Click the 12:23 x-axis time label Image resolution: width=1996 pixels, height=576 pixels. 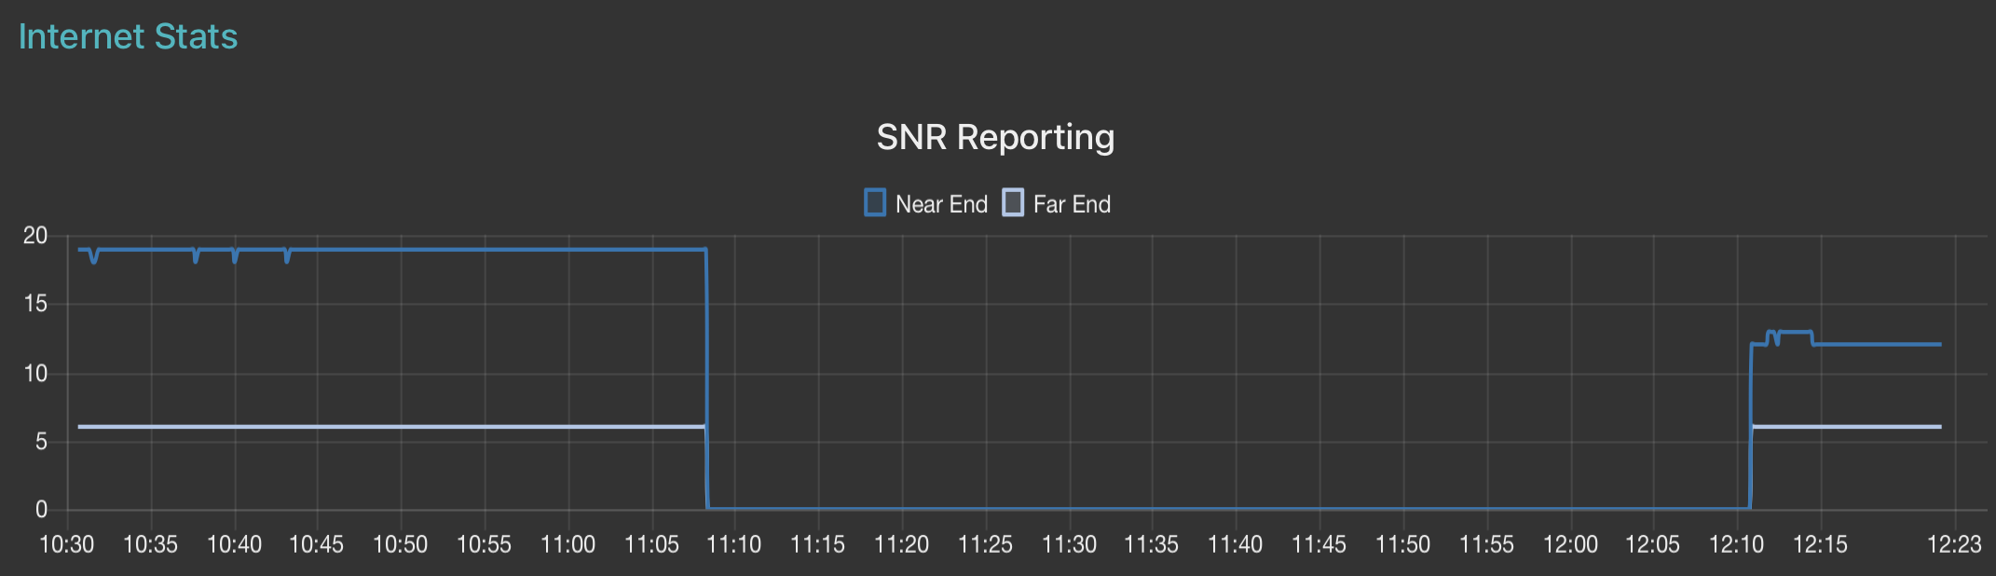[x=1953, y=544]
